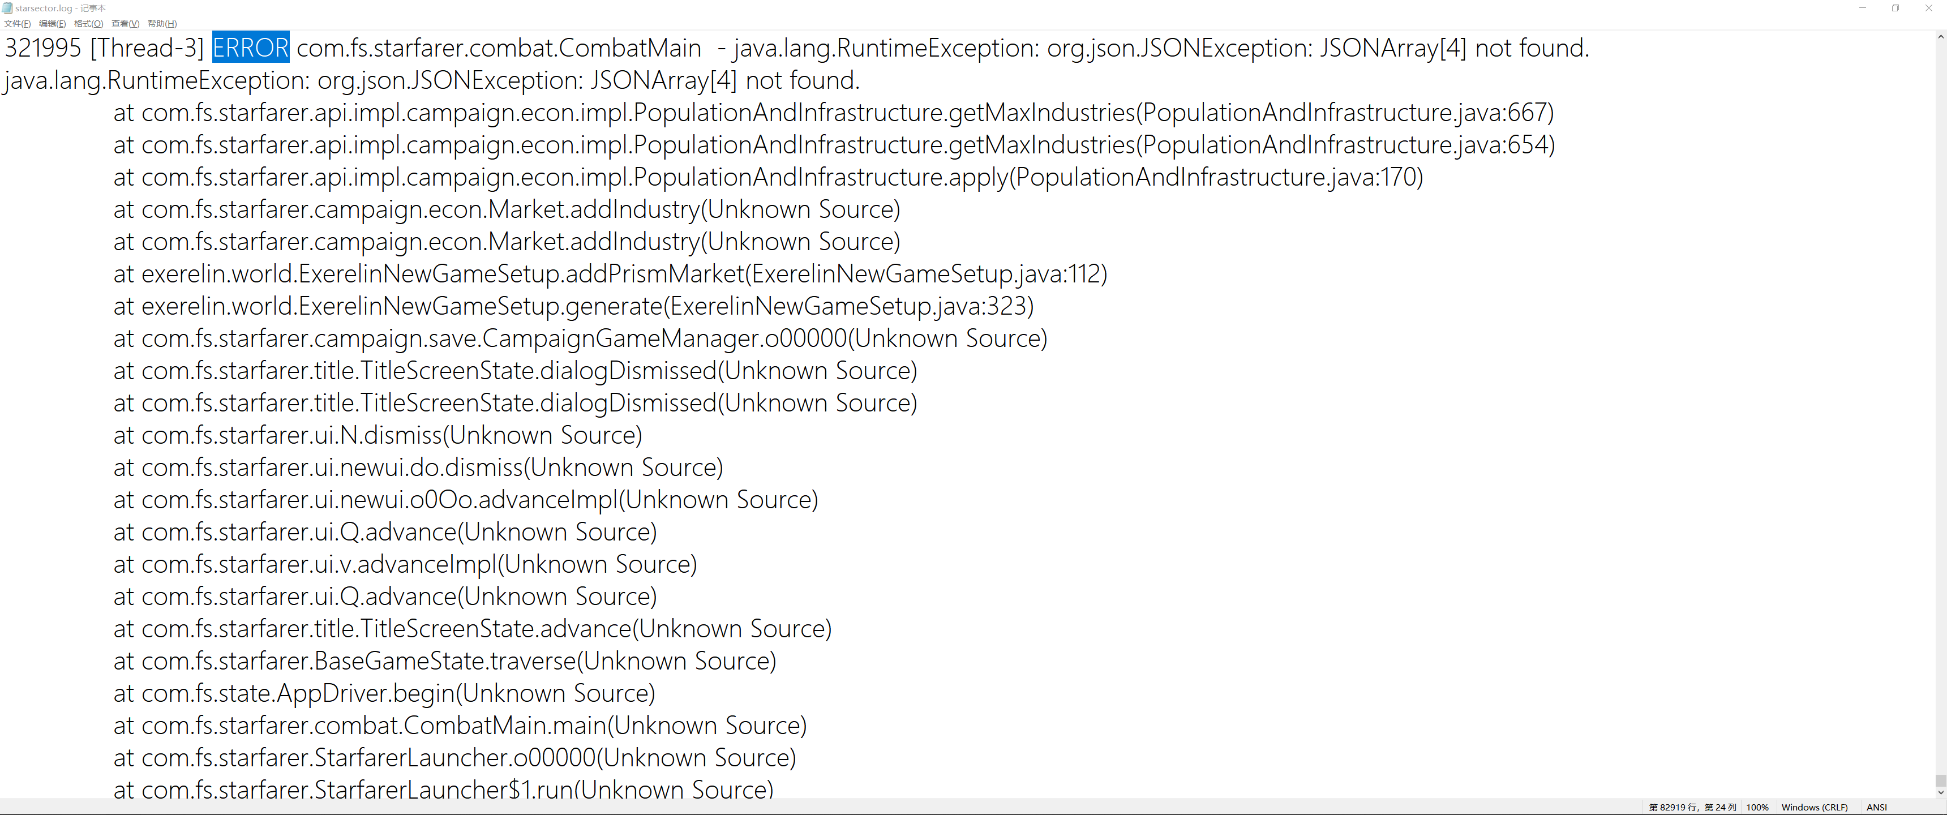
Task: Open the 文件(F) menu
Action: coord(18,23)
